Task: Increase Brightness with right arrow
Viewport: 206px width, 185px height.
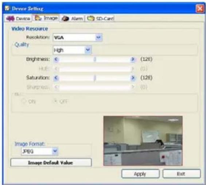Action: pos(133,59)
